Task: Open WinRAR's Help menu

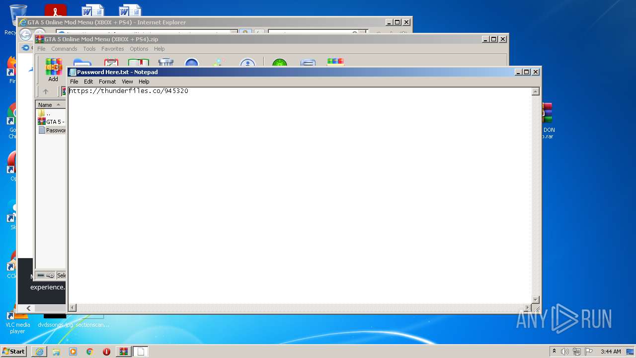Action: pyautogui.click(x=159, y=49)
